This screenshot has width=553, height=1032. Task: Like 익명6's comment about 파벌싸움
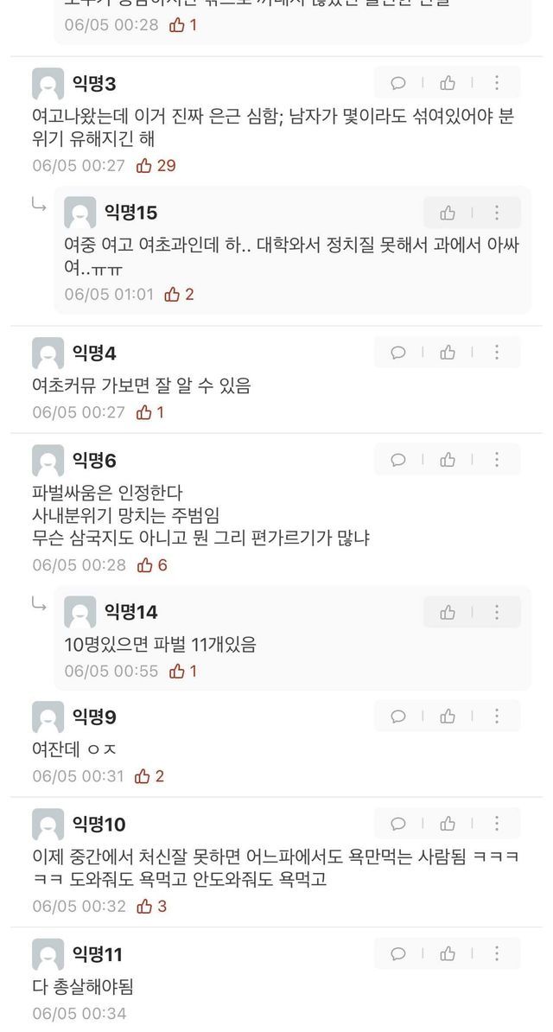point(448,460)
